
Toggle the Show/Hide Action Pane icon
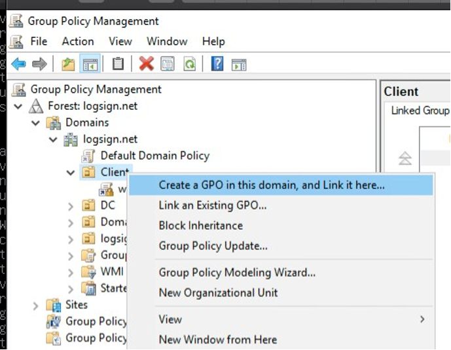point(239,65)
